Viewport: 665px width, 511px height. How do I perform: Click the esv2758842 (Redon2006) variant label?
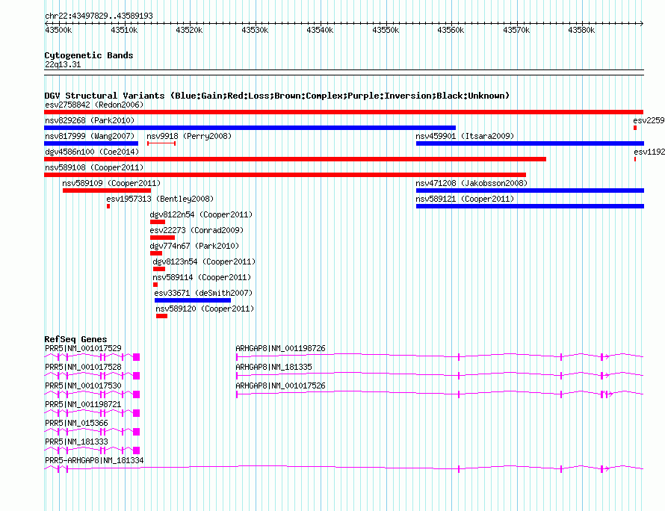(94, 105)
